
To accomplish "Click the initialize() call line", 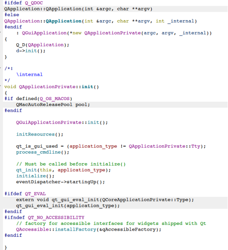I will point(35,176).
